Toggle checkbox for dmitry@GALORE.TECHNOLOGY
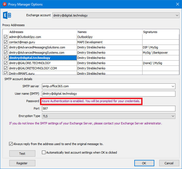 point(5,63)
